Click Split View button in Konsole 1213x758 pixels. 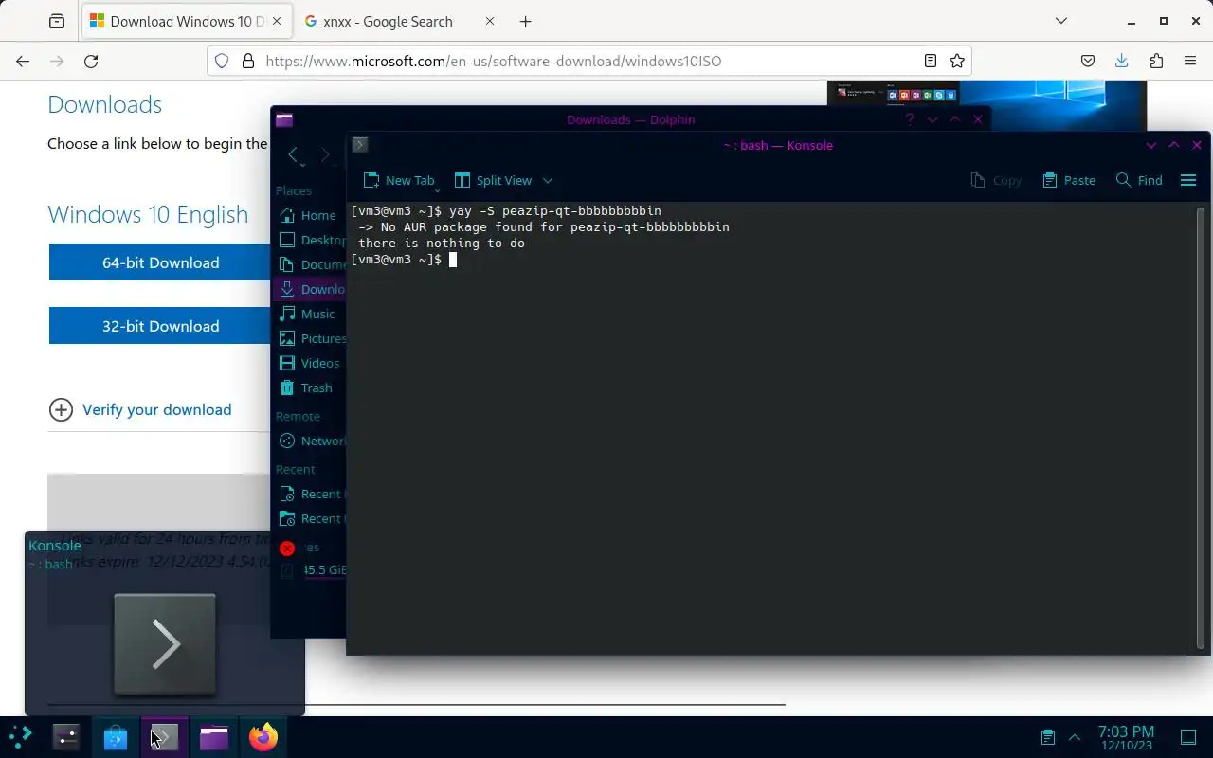click(494, 180)
